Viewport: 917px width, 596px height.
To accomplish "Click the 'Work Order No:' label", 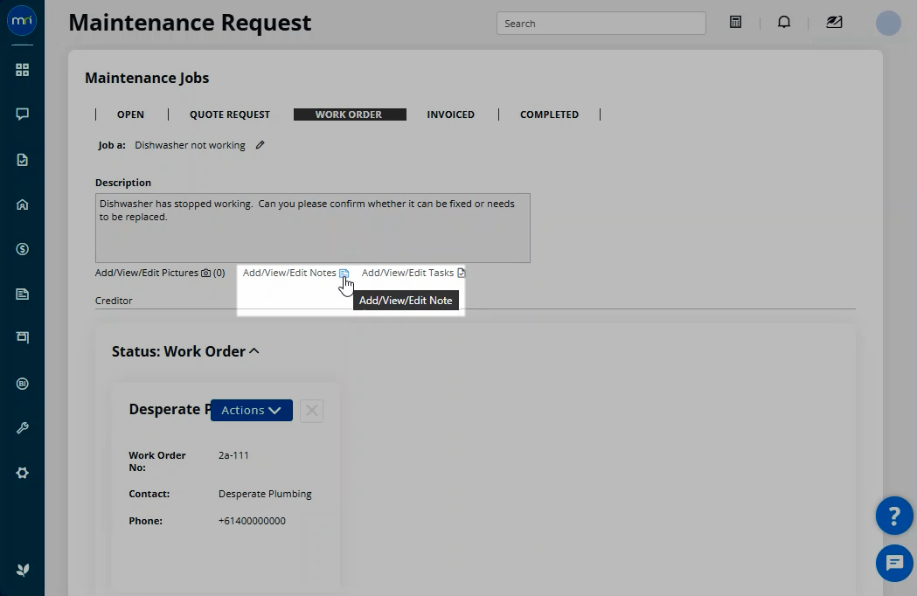I will point(157,461).
